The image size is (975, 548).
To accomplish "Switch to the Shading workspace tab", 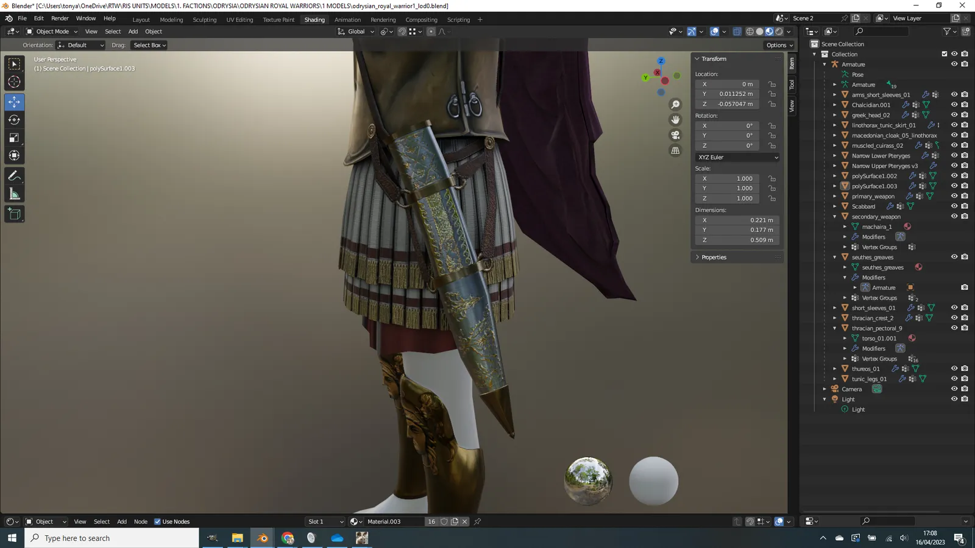I will click(x=314, y=19).
